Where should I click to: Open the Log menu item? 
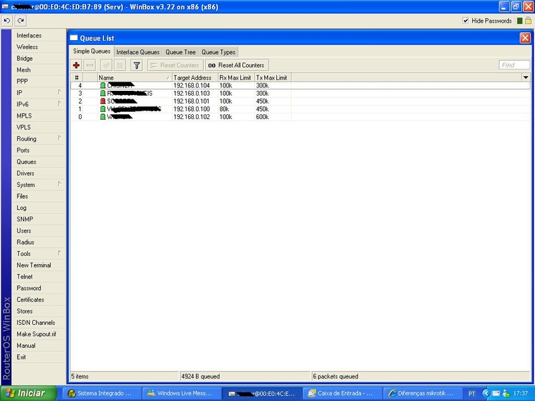coord(39,208)
